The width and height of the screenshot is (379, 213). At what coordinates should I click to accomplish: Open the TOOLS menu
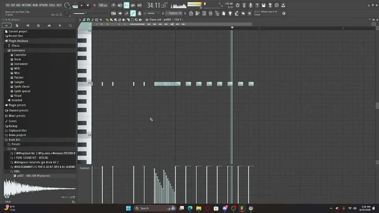tap(52, 5)
